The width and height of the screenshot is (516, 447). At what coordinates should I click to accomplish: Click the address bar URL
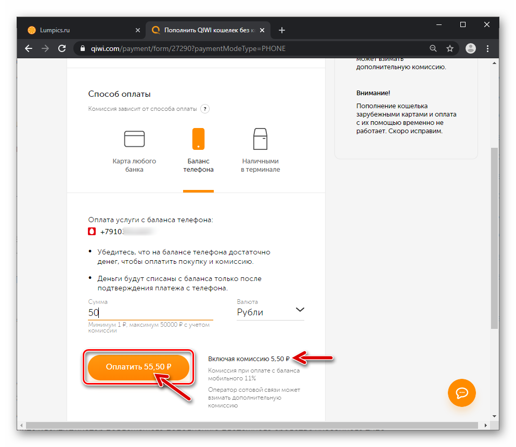tap(188, 49)
